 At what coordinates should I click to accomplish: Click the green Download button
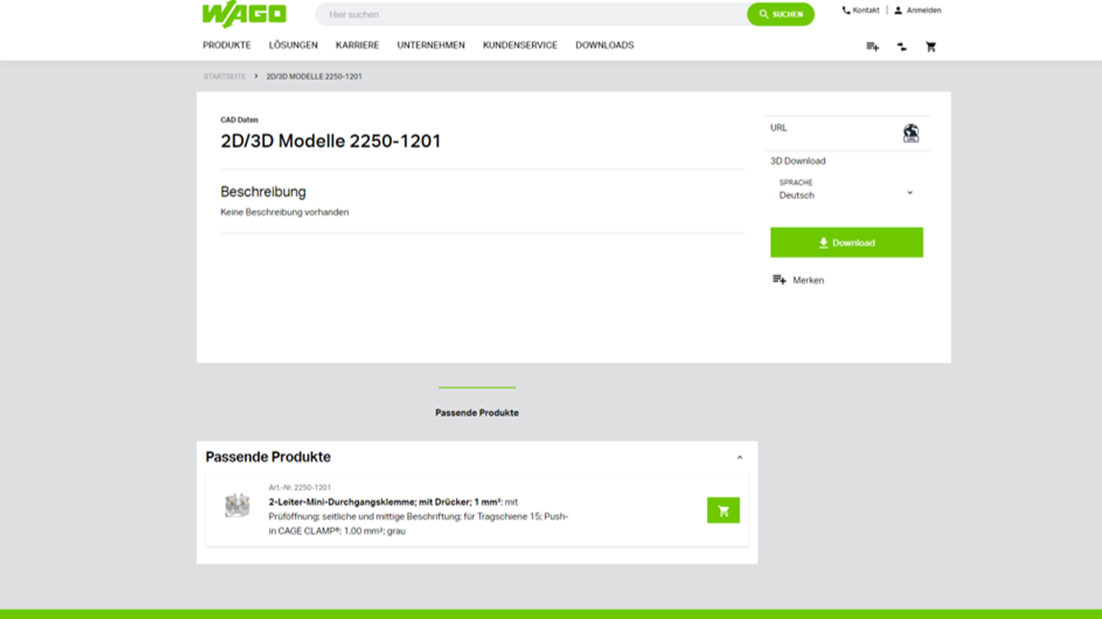tap(846, 243)
